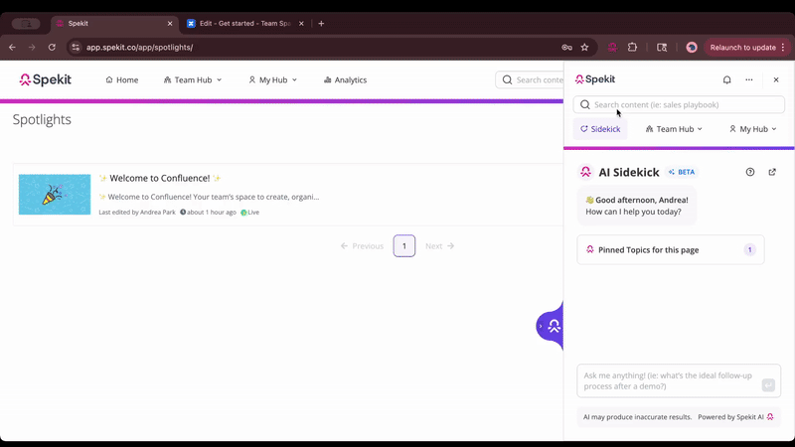
Task: Click the AI Sidekick help question mark icon
Action: point(750,172)
